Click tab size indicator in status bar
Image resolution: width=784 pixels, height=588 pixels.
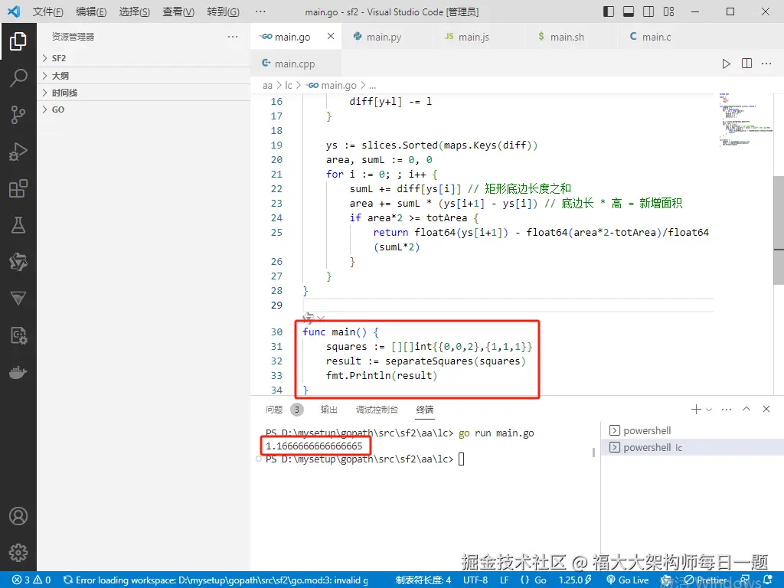(423, 580)
